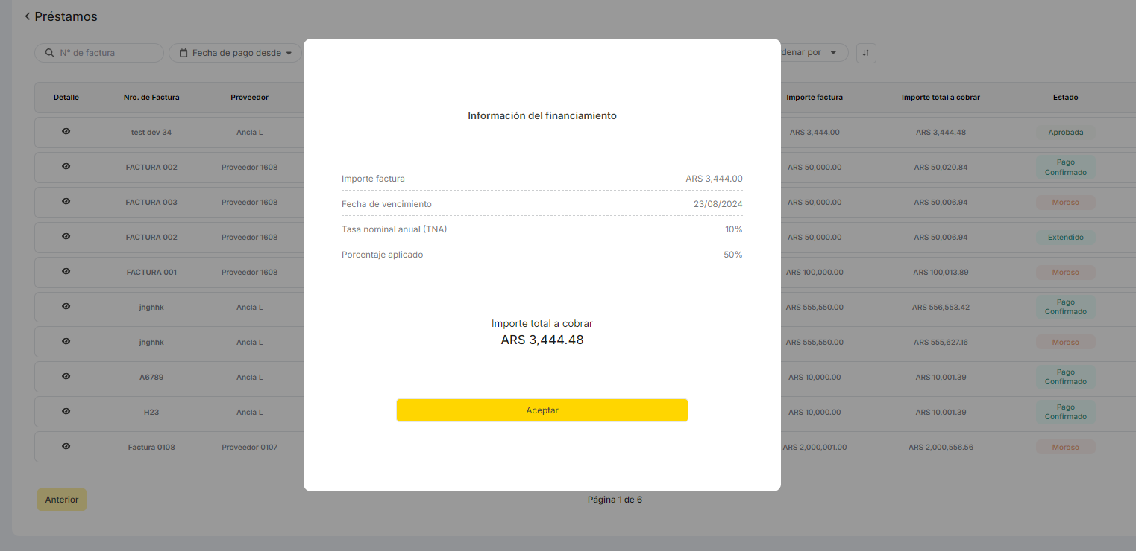This screenshot has height=551, width=1136.
Task: Click first jhghhk row eye icon
Action: pyautogui.click(x=66, y=306)
